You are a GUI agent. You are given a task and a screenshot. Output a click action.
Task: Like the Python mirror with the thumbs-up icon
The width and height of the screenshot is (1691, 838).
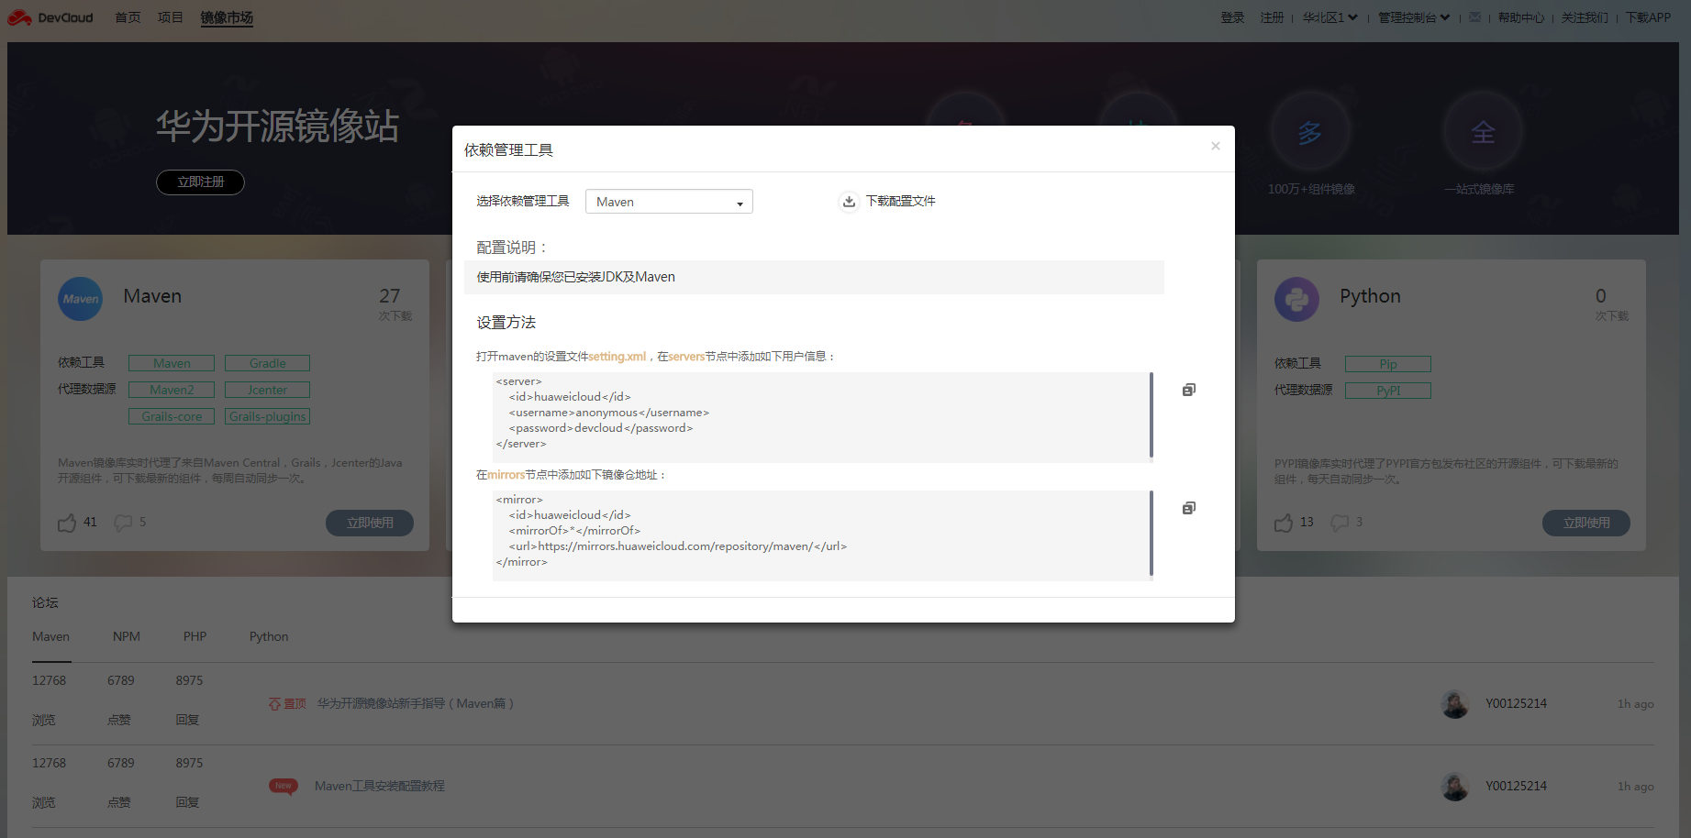pos(1282,522)
